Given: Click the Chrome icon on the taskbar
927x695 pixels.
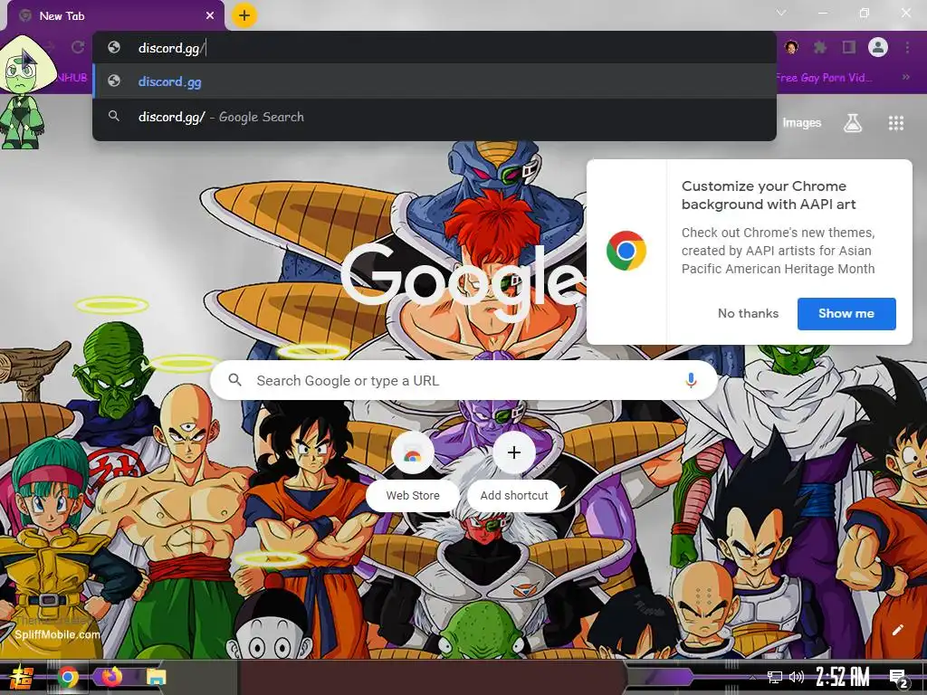Looking at the screenshot, I should pos(67,677).
